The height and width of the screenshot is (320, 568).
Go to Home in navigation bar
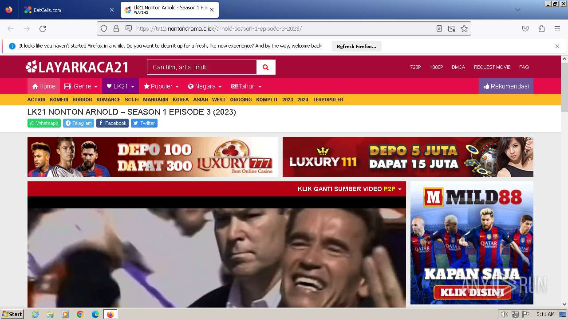tap(43, 86)
